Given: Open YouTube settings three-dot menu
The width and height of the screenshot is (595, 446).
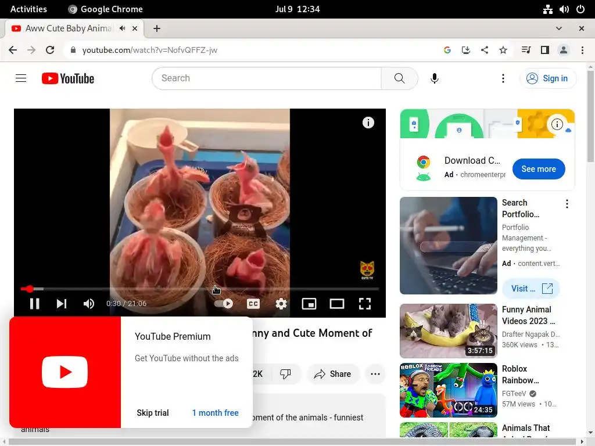Looking at the screenshot, I should [x=503, y=78].
